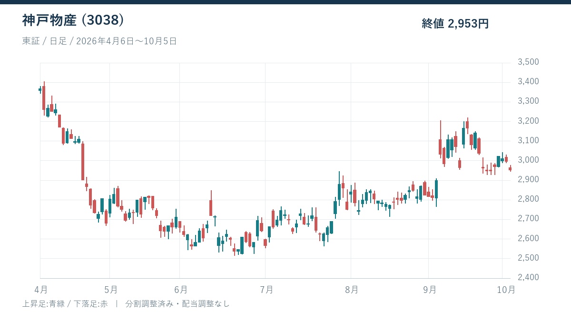571x321 pixels.
Task: Select the 9月 date axis label
Action: click(429, 289)
